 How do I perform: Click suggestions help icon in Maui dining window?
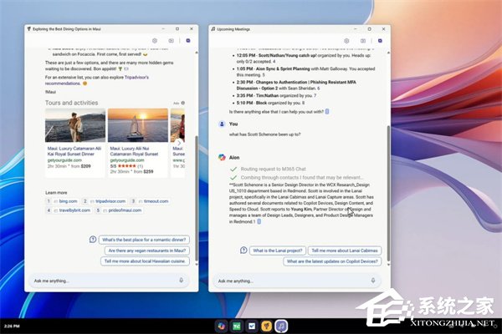[x=93, y=239]
